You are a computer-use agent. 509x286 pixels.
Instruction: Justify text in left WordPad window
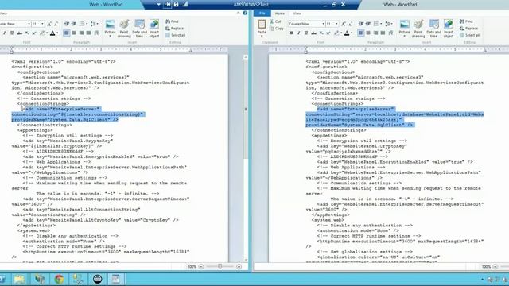(88, 33)
